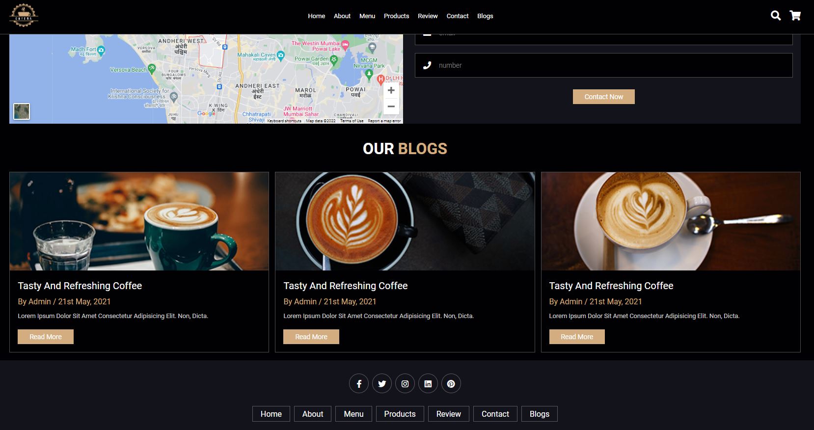Open the Twitter social icon

(x=382, y=384)
